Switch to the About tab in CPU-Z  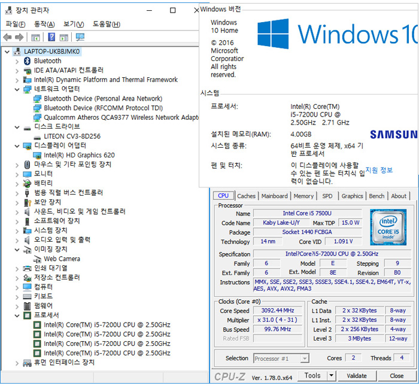coord(399,196)
